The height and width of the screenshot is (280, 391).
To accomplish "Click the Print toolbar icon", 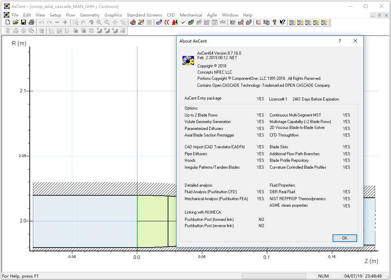I will coord(31,22).
